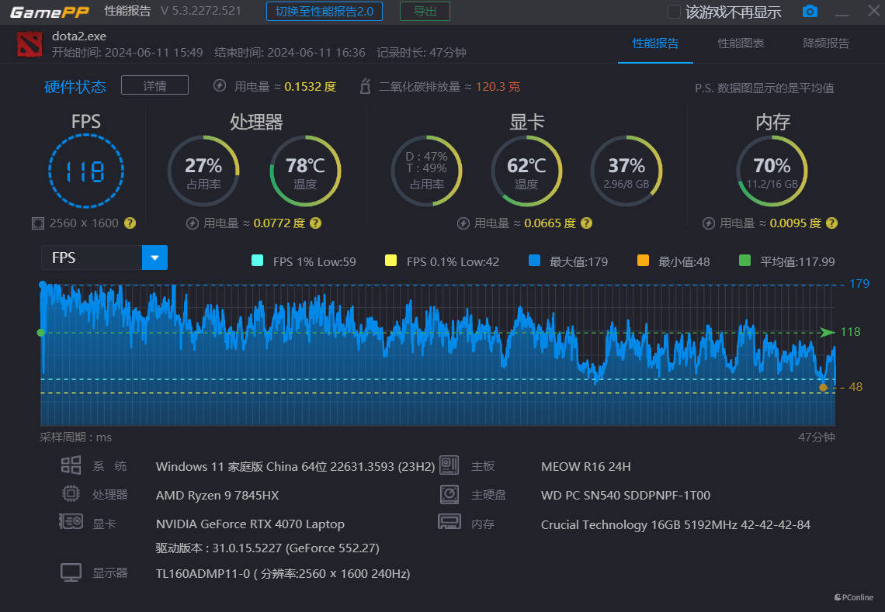Screen dimensions: 885x612
Task: Click the CO2 emission bottle icon
Action: [x=365, y=86]
